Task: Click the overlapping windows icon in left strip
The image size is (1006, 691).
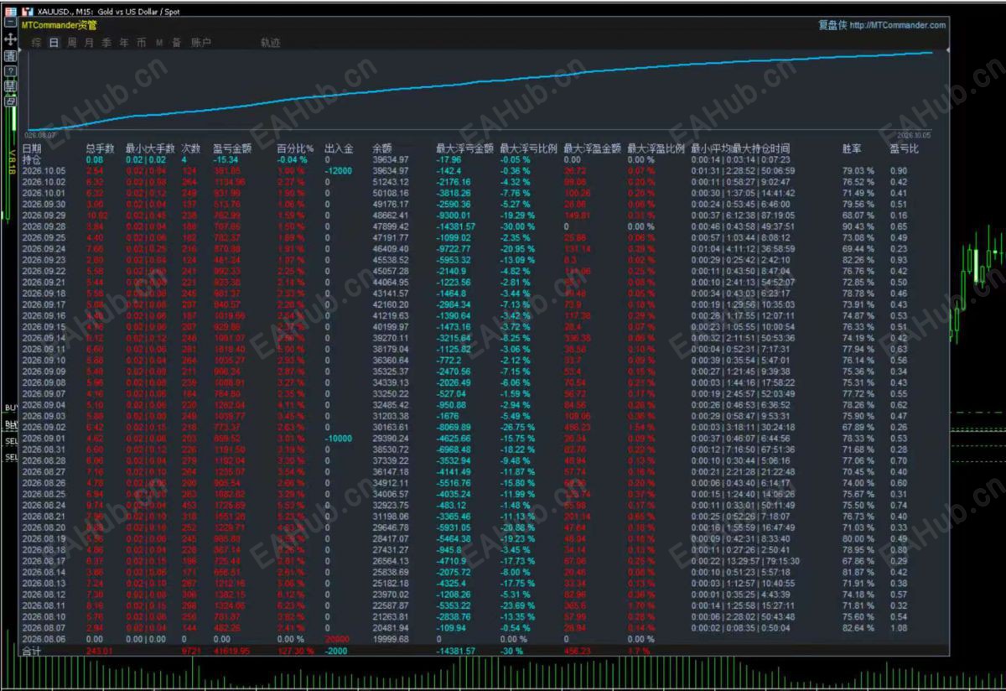Action: 10,101
